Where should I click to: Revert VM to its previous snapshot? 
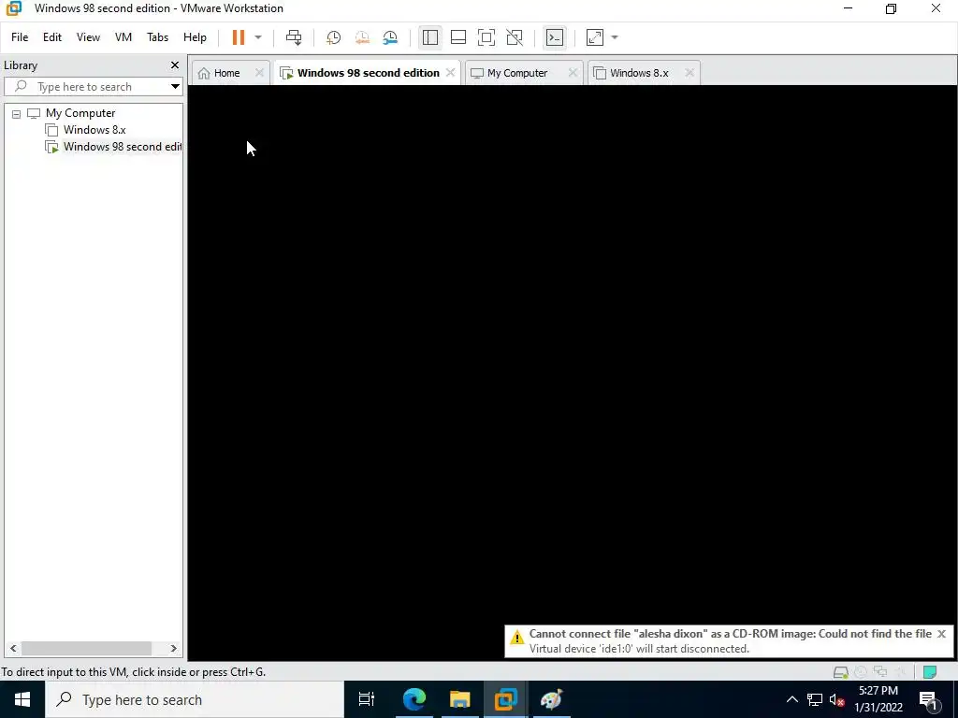tap(362, 37)
